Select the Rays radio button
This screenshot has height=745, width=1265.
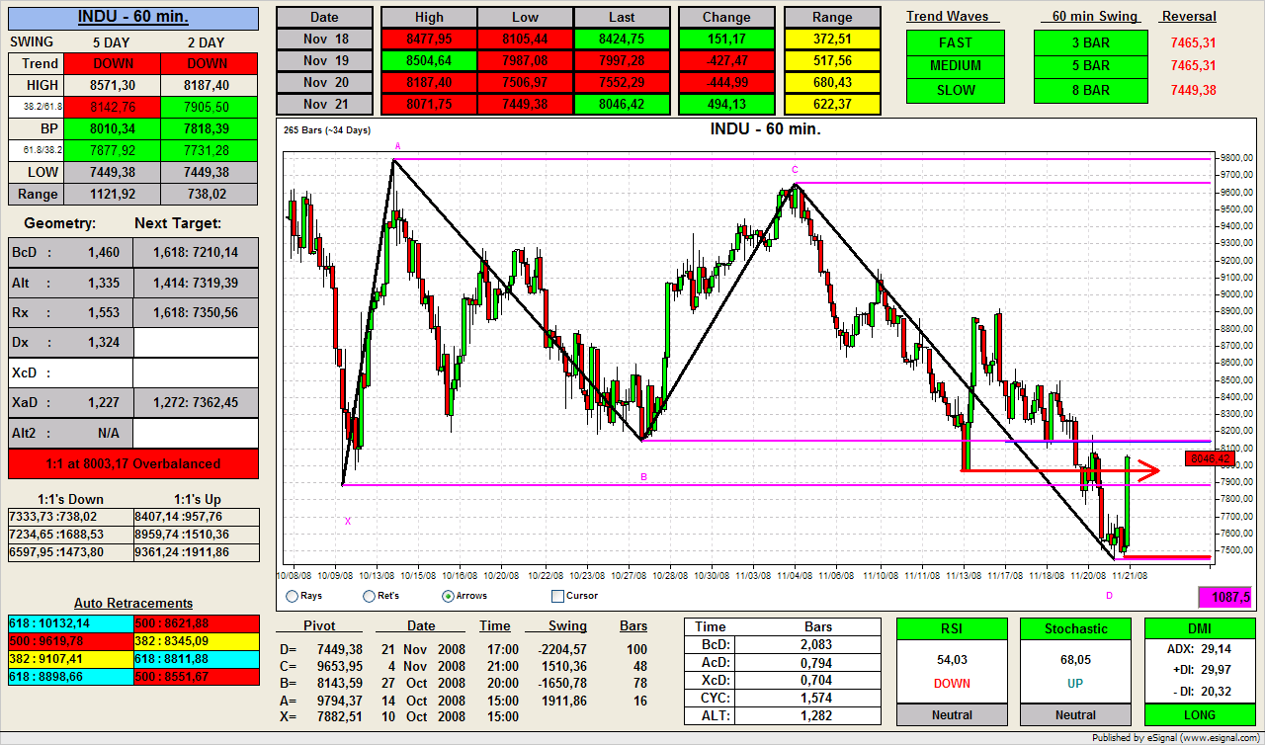click(x=292, y=596)
